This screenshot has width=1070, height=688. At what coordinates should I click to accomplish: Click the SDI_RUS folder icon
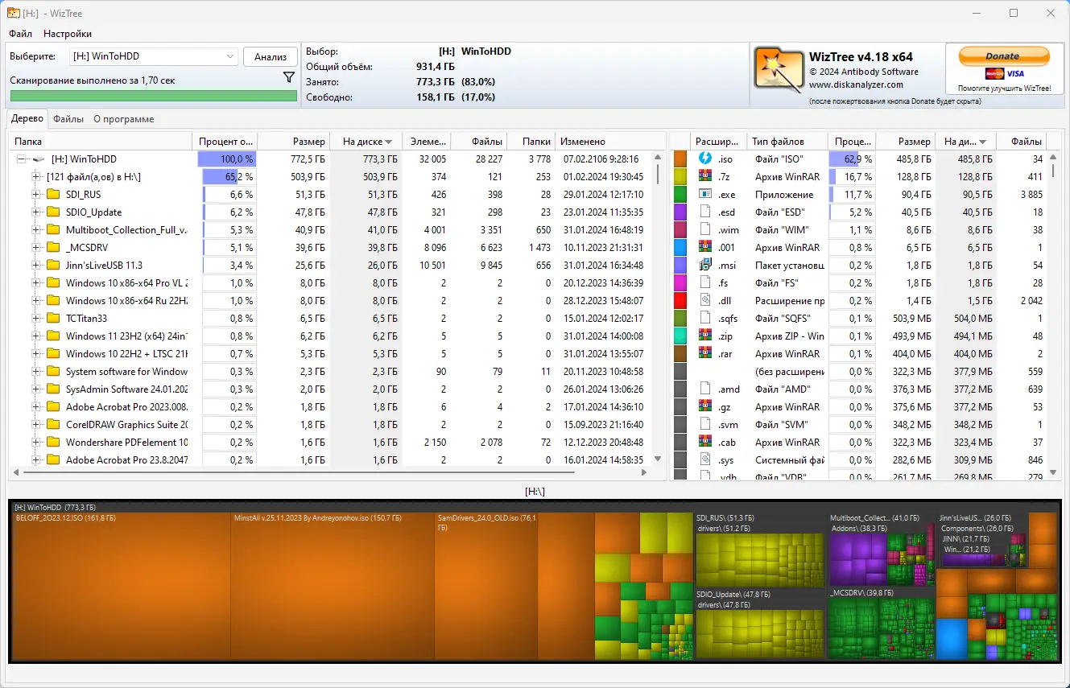pos(53,195)
